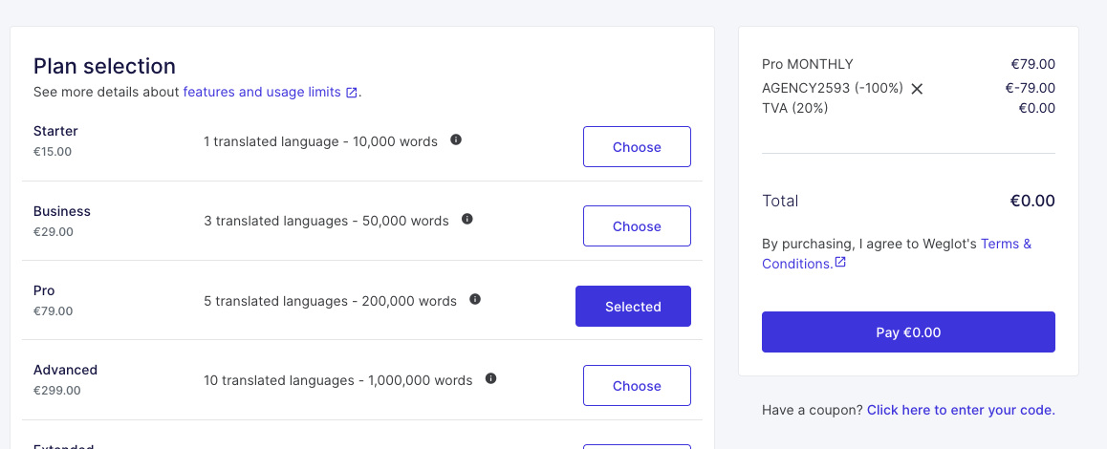Screen dimensions: 1107x449
Task: Choose the Starter plan
Action: tap(637, 147)
